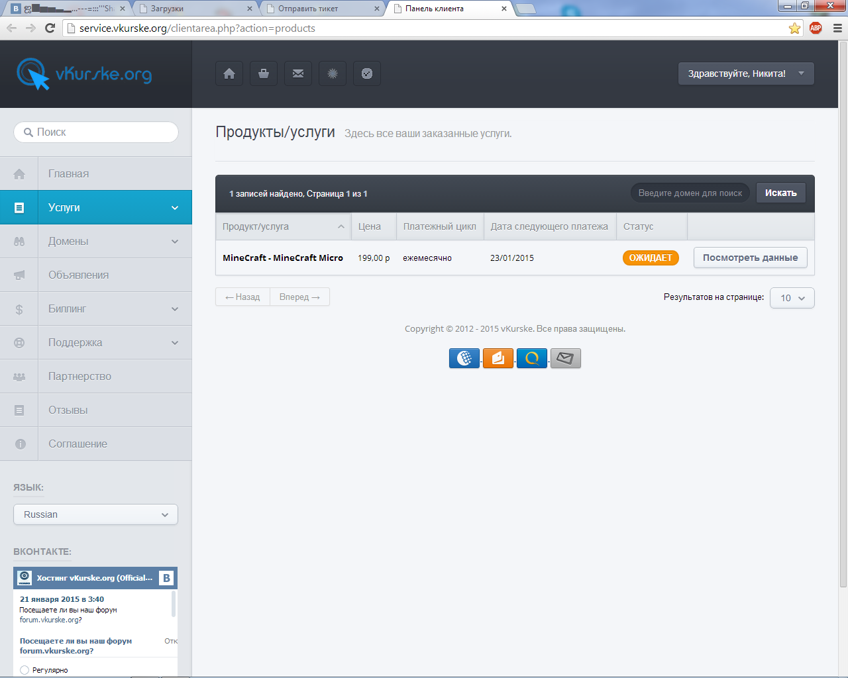The image size is (848, 678).
Task: Click the home icon in the top toolbar
Action: [x=229, y=73]
